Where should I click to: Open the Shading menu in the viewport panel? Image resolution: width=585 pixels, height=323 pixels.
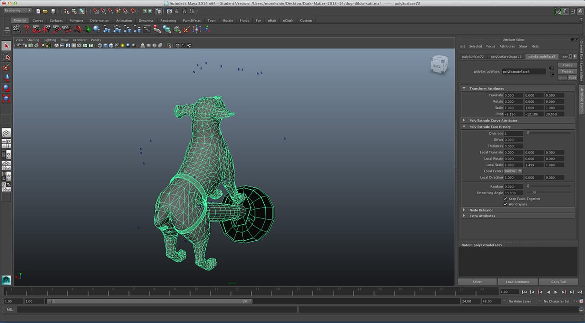click(33, 40)
